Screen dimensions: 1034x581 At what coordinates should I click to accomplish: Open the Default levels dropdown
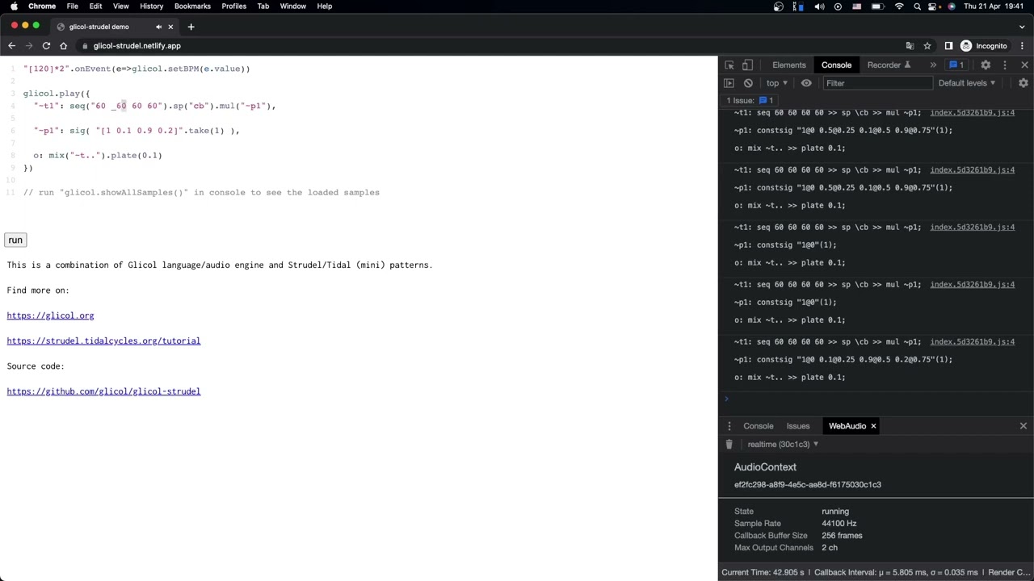967,83
